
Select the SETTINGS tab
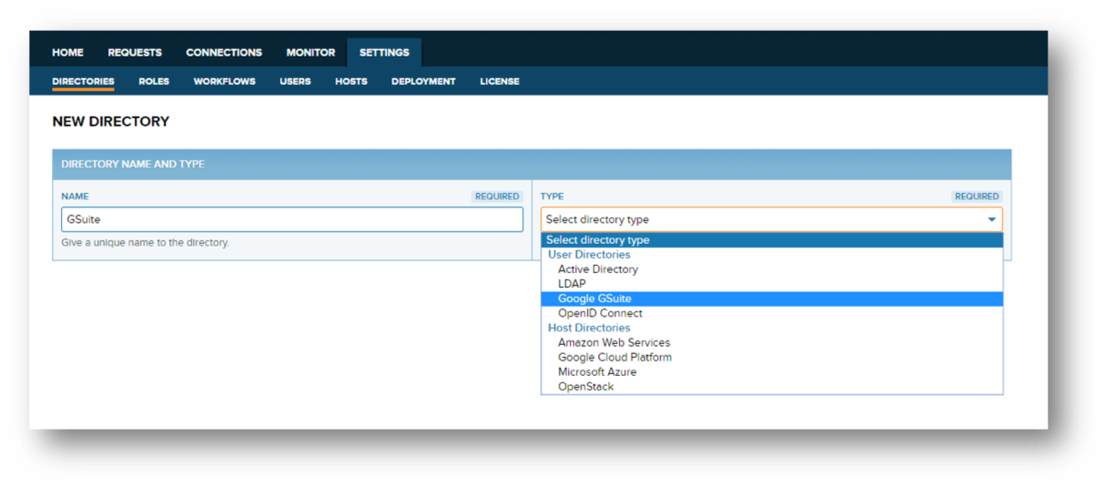(x=384, y=53)
